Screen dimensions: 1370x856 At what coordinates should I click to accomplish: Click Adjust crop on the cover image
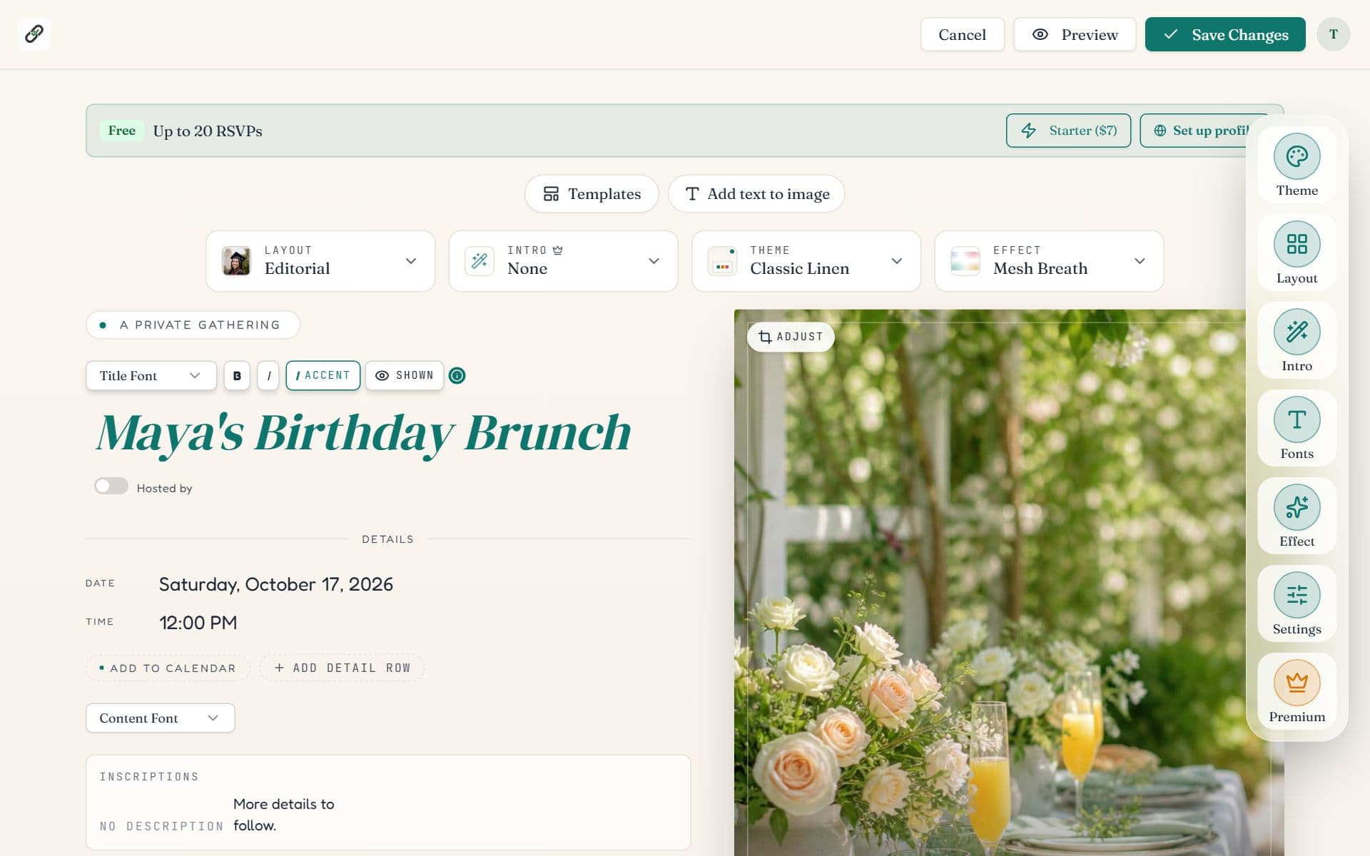[791, 337]
